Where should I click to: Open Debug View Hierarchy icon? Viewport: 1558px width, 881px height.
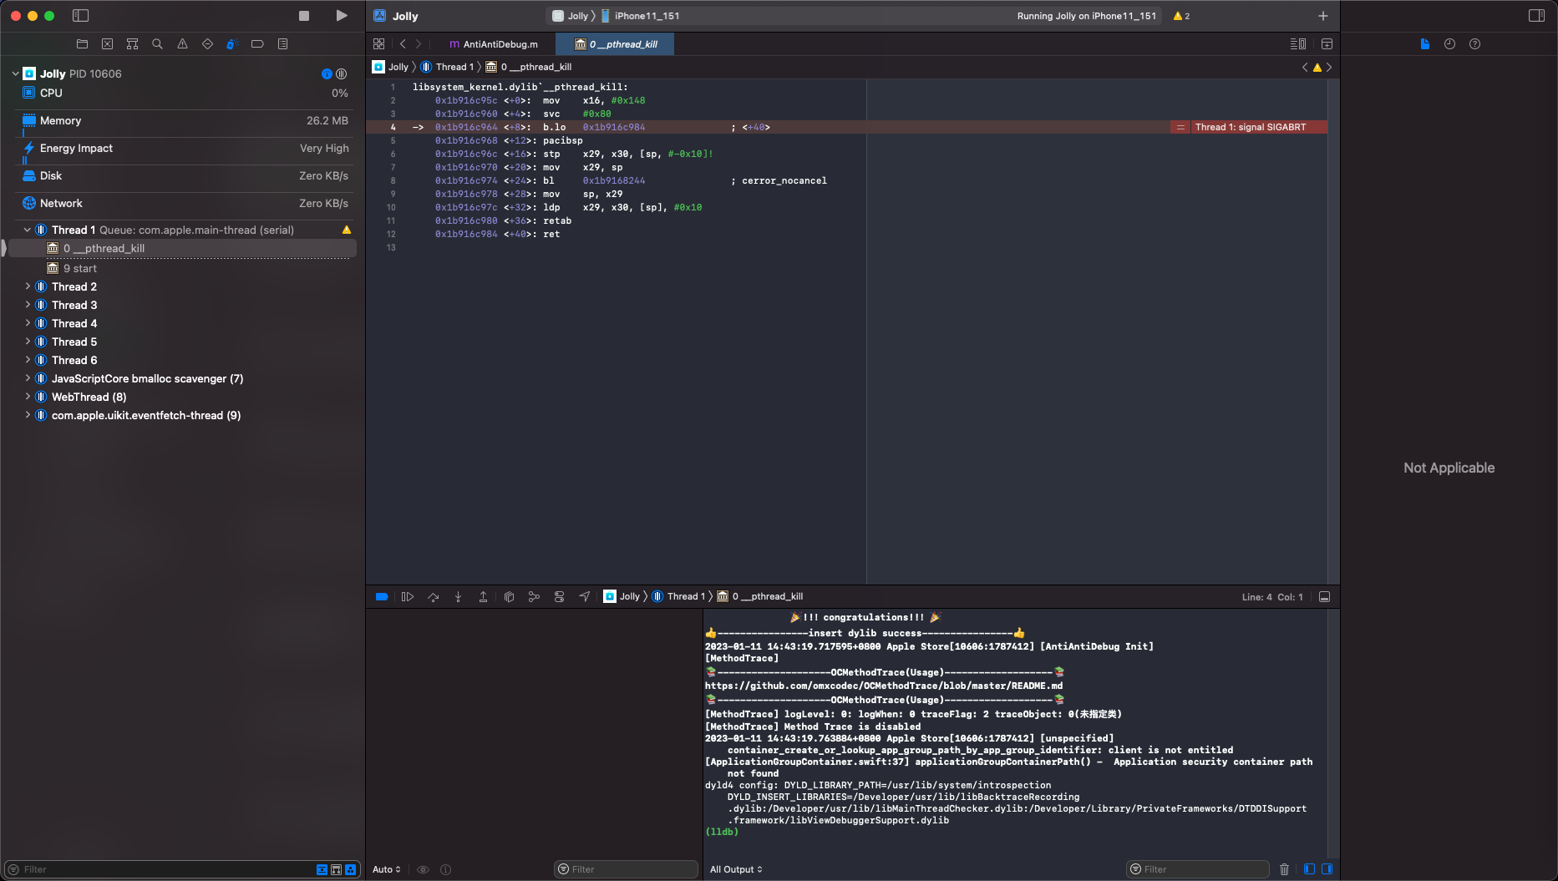click(509, 596)
